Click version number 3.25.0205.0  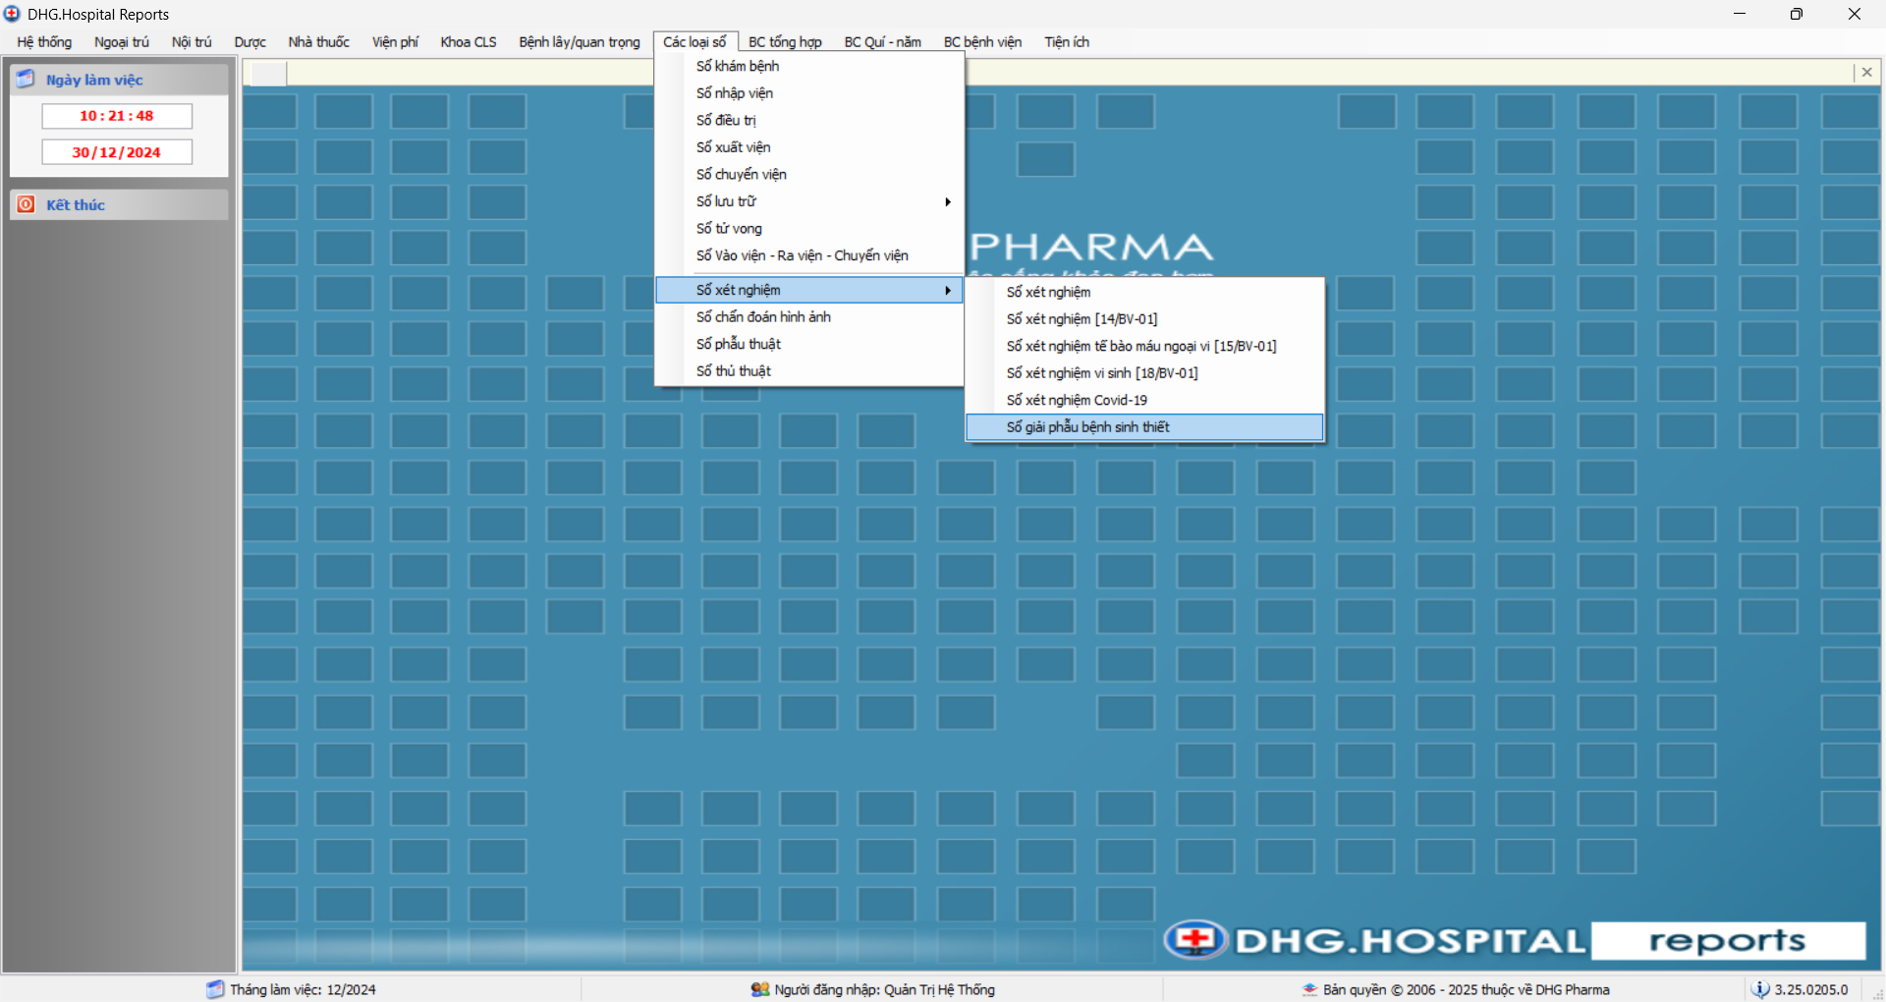(1810, 989)
